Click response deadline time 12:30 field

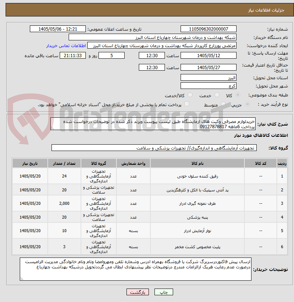152,55
